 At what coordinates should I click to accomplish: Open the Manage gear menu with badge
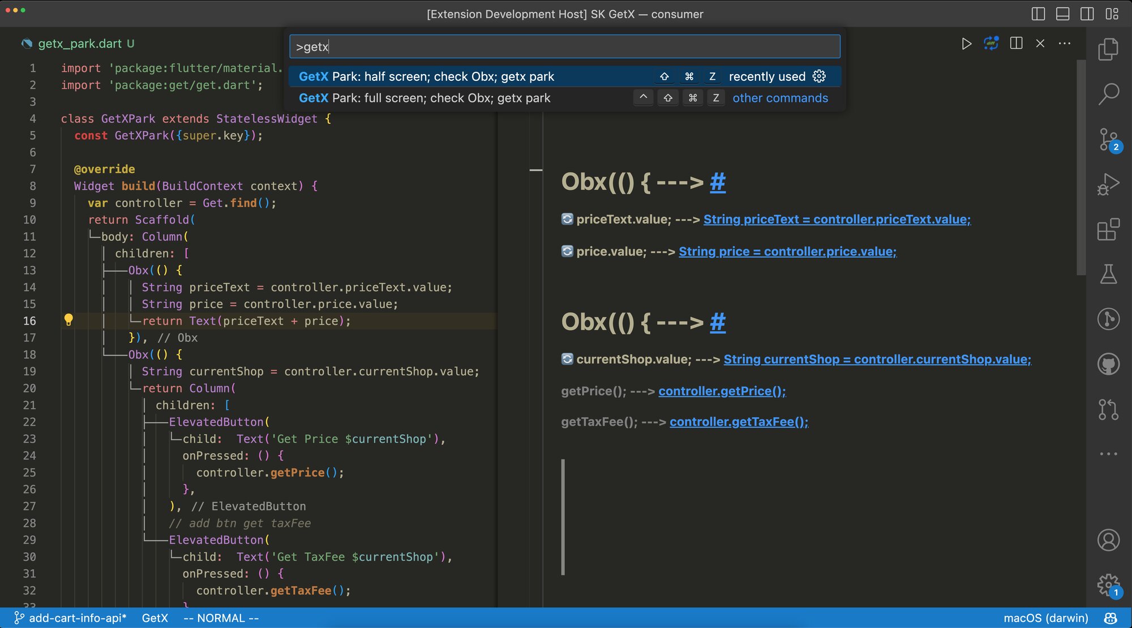pyautogui.click(x=1108, y=584)
